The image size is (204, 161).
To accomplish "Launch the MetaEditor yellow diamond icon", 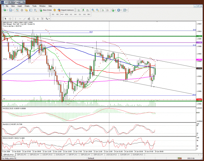I will click(55, 10).
